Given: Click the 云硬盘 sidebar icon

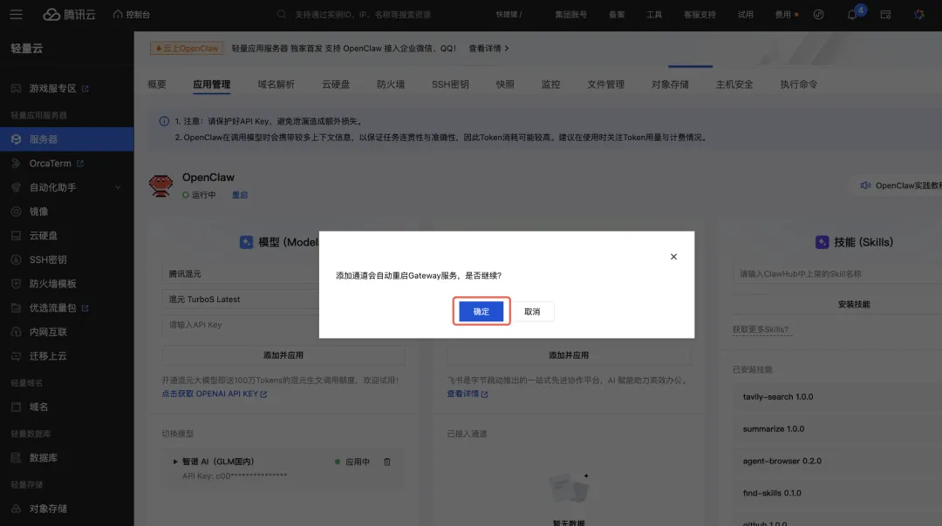Looking at the screenshot, I should point(17,236).
